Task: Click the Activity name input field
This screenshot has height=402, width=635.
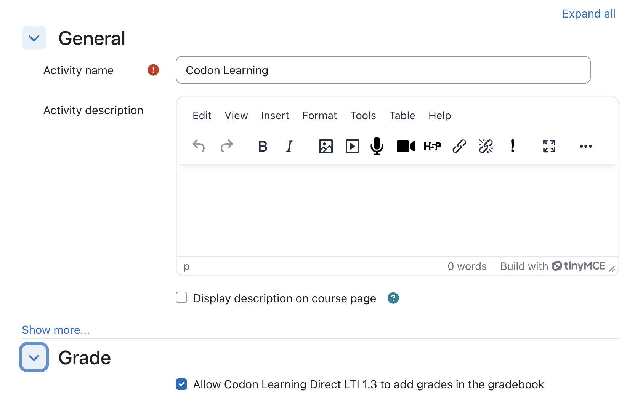Action: [x=383, y=70]
